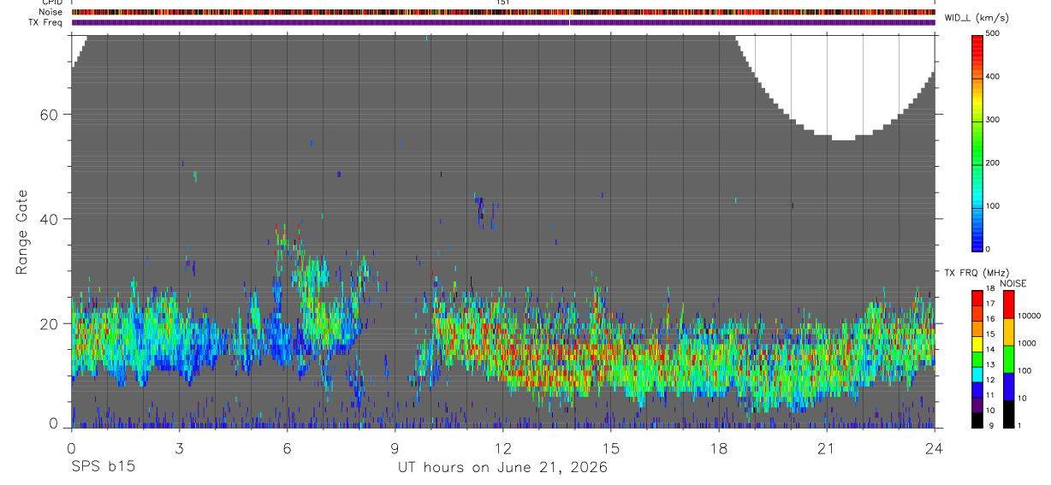Click the blue 10 block in NOISE legend
The height and width of the screenshot is (485, 1051).
1010,387
